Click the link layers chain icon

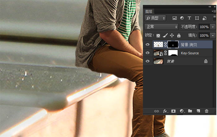coord(157,111)
